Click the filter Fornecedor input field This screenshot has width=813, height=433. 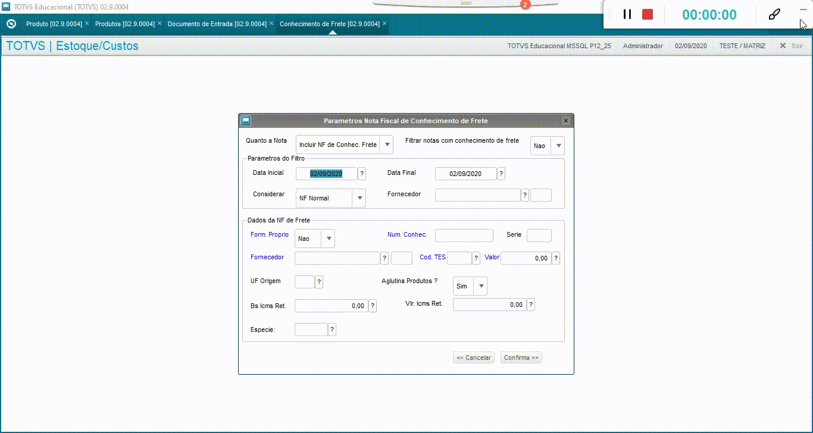click(x=477, y=195)
